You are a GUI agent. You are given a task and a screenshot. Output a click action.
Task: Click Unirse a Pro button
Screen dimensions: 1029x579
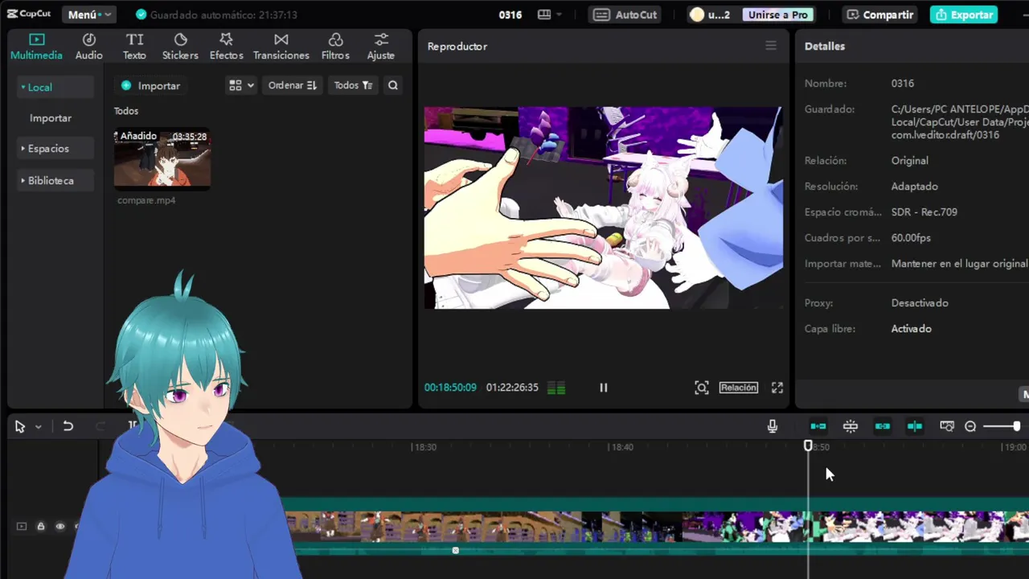coord(777,14)
